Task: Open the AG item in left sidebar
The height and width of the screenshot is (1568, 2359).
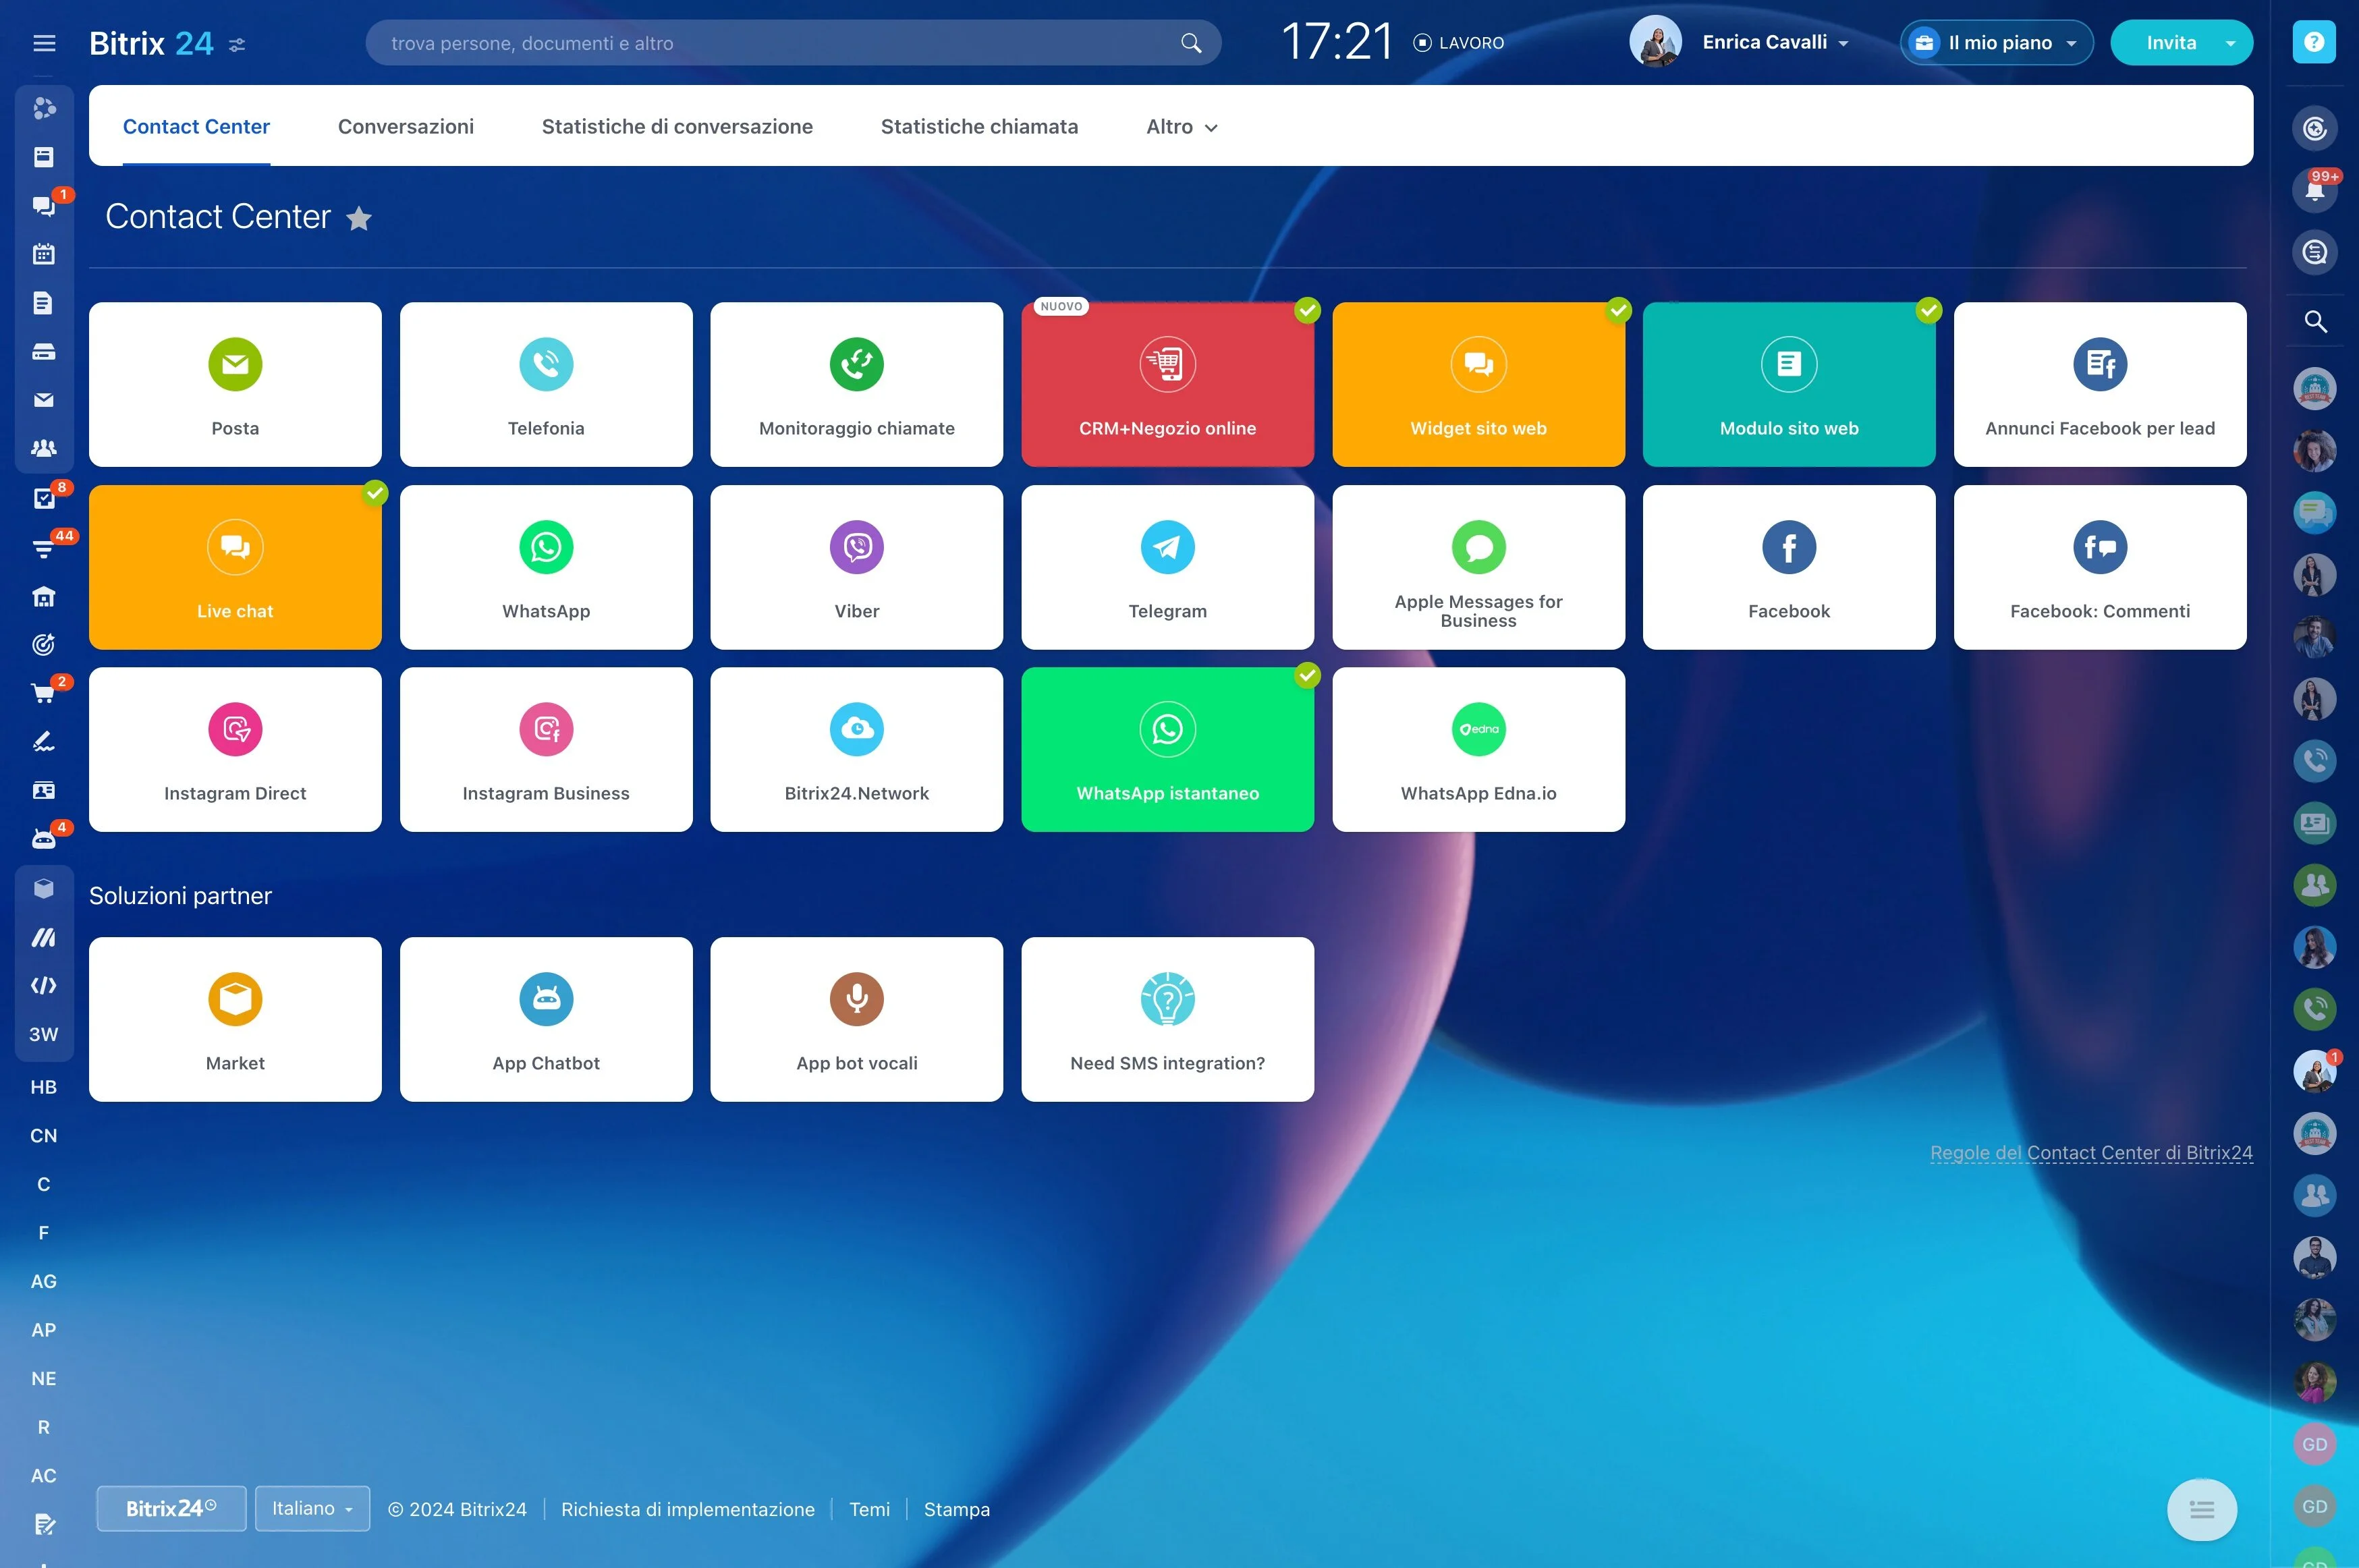Action: point(44,1281)
